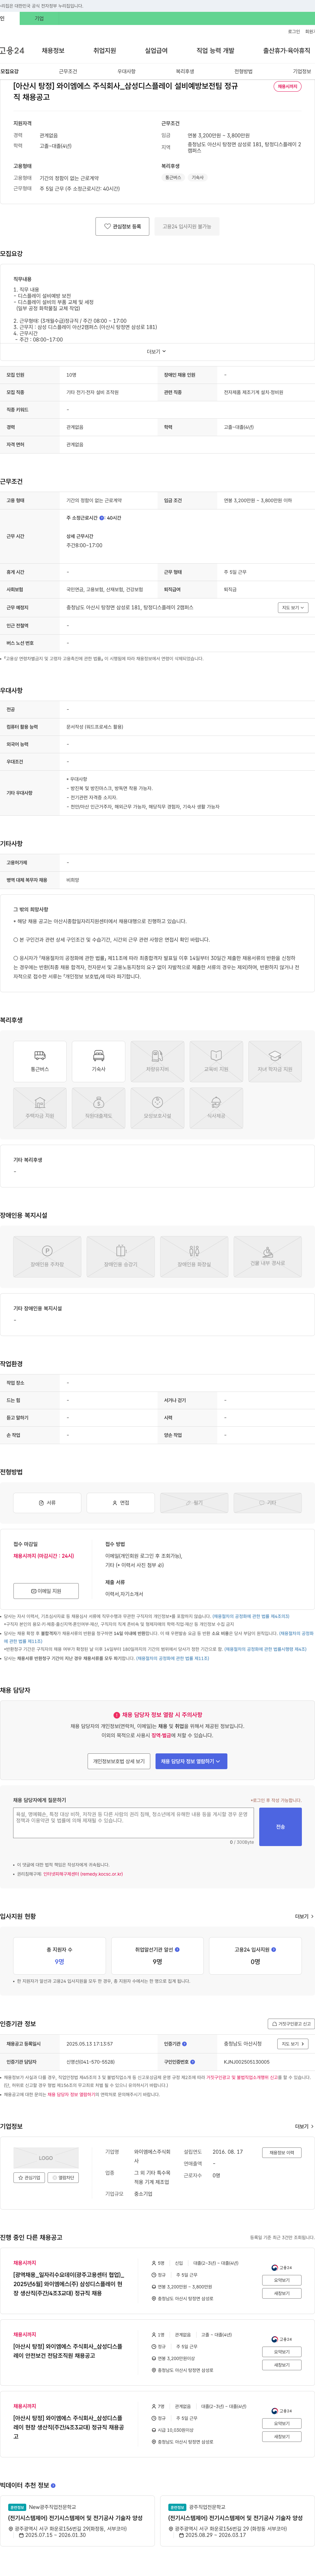This screenshot has height=2576, width=315.
Task: Click the 기타 screening method tile
Action: tap(267, 1503)
